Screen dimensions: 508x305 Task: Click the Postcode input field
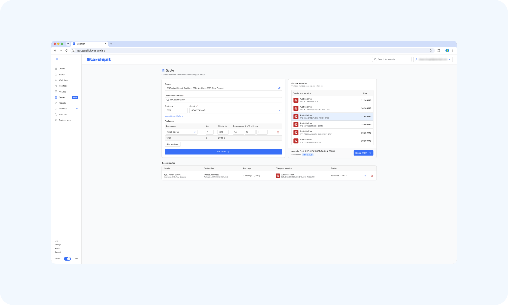[176, 110]
